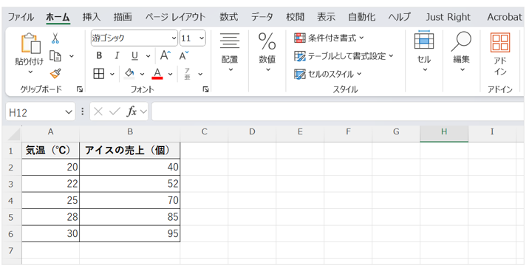
Task: Switch to the 描画 tab
Action: [x=123, y=17]
